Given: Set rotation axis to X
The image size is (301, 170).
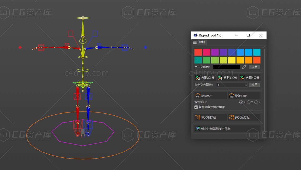Looking at the screenshot, I should point(241,102).
